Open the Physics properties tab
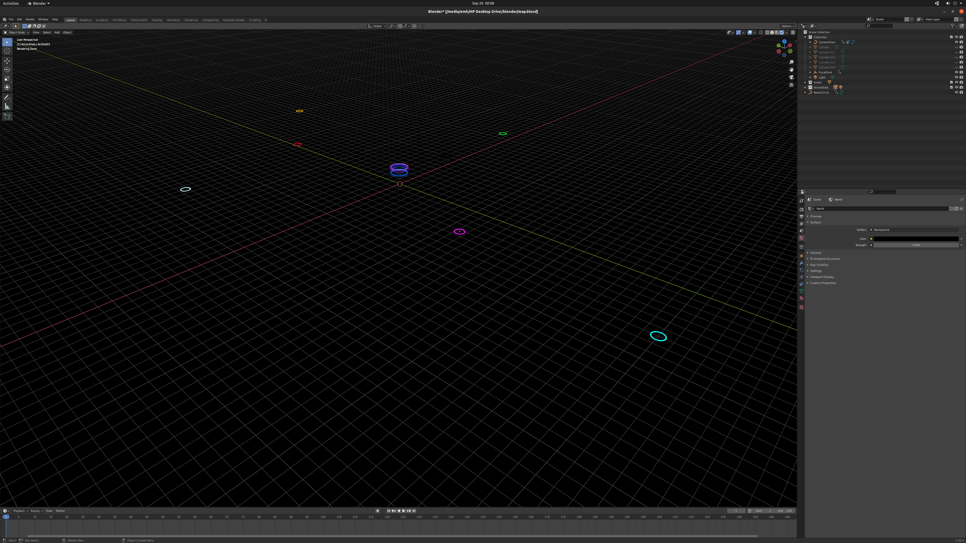The width and height of the screenshot is (966, 543). coord(801,277)
